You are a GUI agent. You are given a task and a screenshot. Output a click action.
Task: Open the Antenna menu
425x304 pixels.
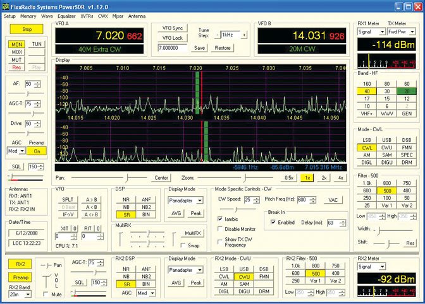point(137,16)
